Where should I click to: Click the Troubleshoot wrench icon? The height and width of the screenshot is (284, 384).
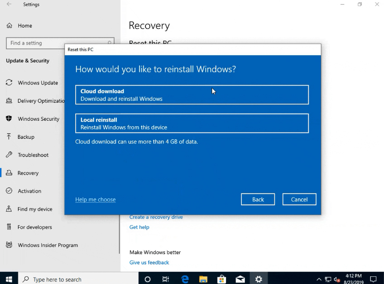point(9,155)
